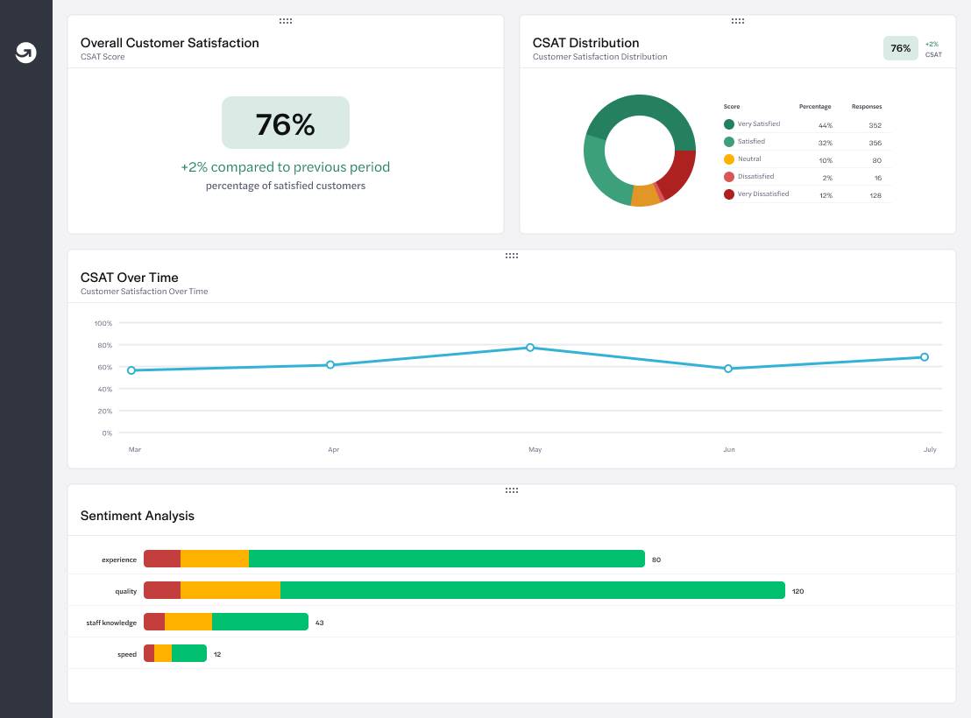Click the 128 responses cell
This screenshot has height=718, width=971.
coord(875,195)
